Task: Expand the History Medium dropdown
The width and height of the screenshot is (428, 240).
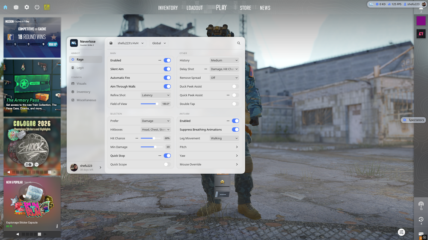Action: (224, 60)
